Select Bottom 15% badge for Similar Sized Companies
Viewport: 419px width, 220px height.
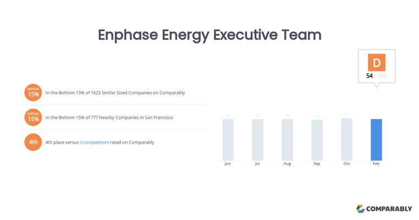(x=34, y=92)
